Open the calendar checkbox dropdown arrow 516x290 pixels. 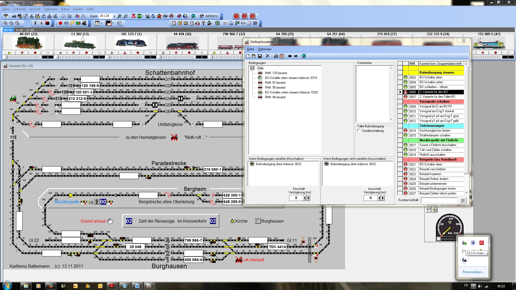[102, 23]
